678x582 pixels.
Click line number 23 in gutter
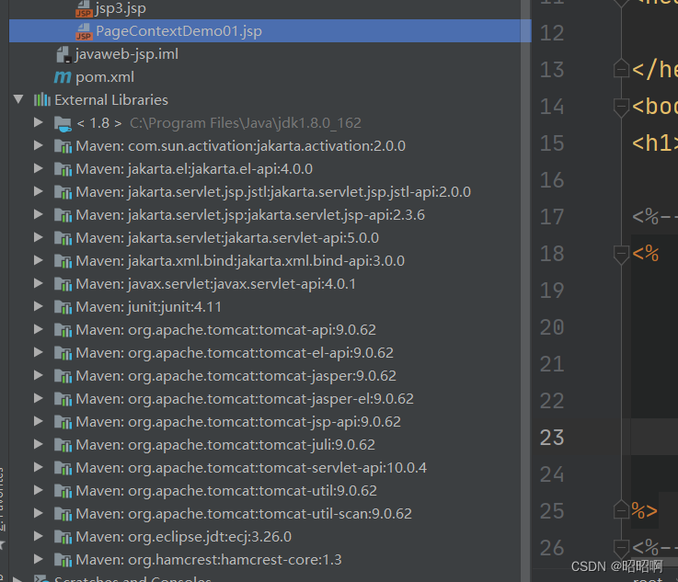[x=552, y=438]
